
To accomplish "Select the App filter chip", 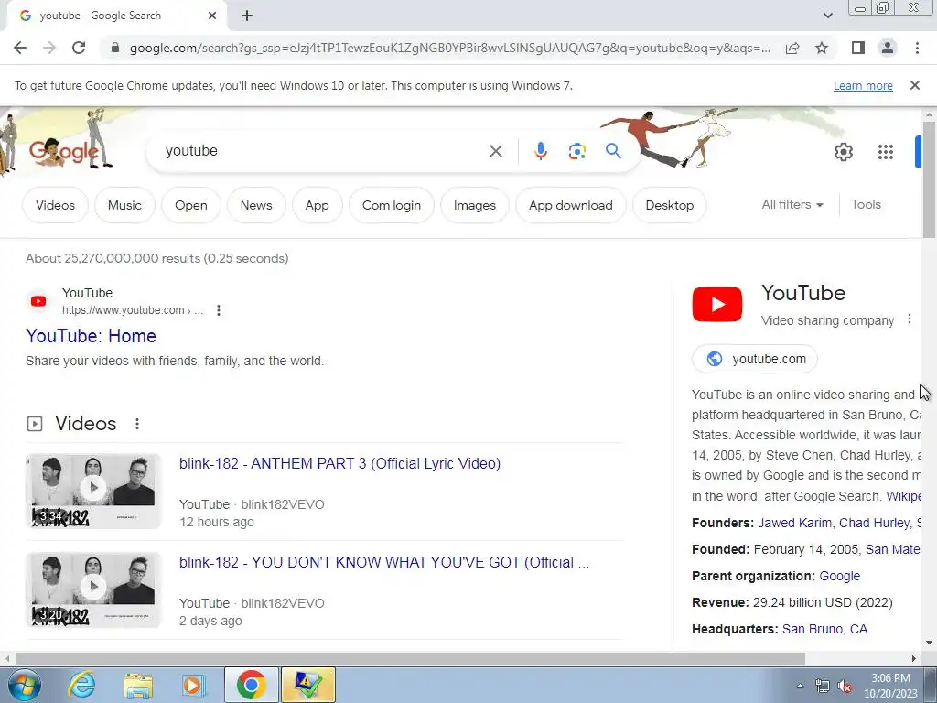I will [317, 205].
